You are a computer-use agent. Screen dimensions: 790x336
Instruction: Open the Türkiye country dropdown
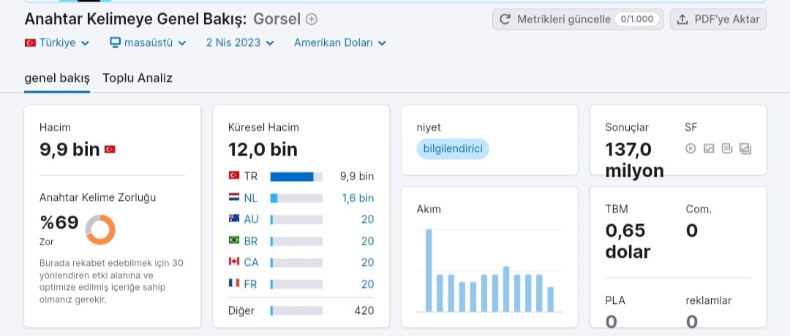[x=57, y=43]
